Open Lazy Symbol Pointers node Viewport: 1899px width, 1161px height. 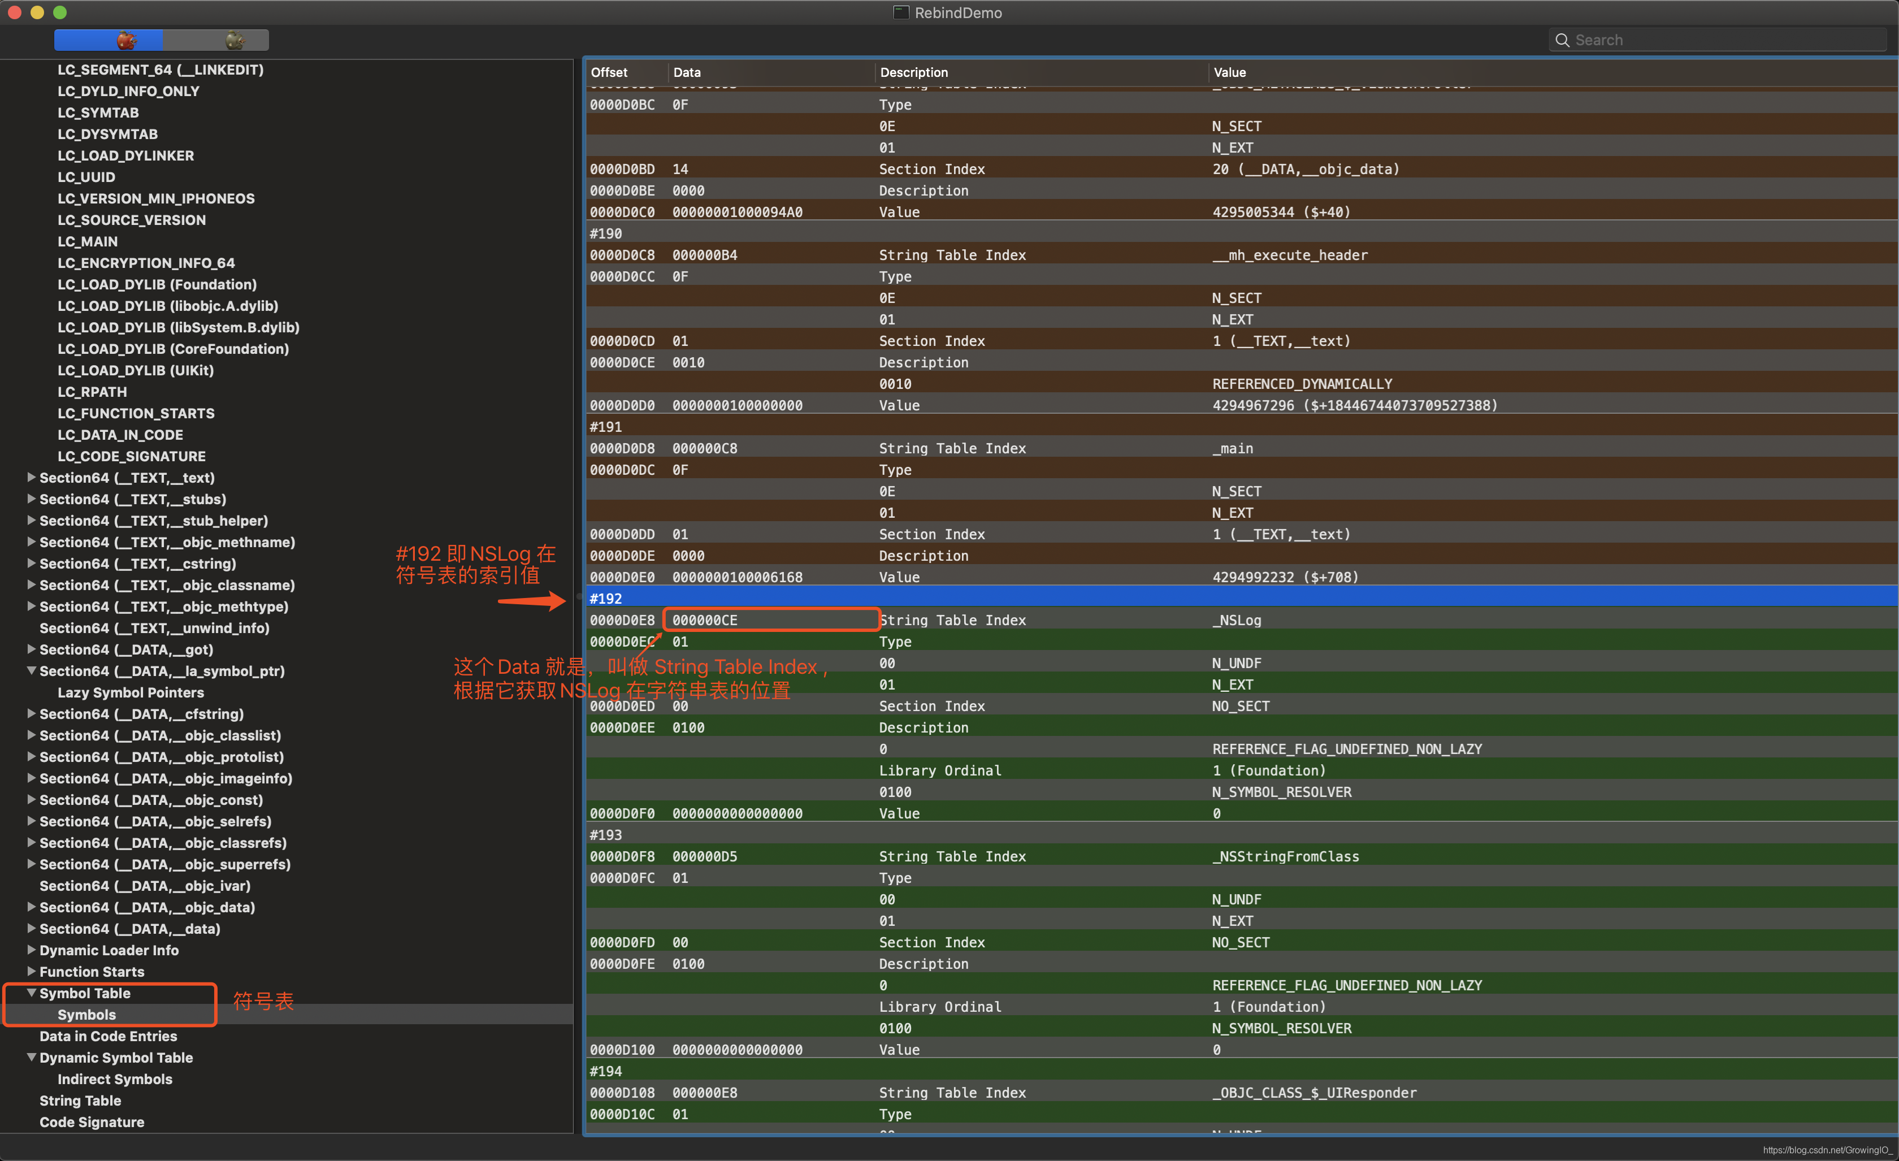click(131, 692)
